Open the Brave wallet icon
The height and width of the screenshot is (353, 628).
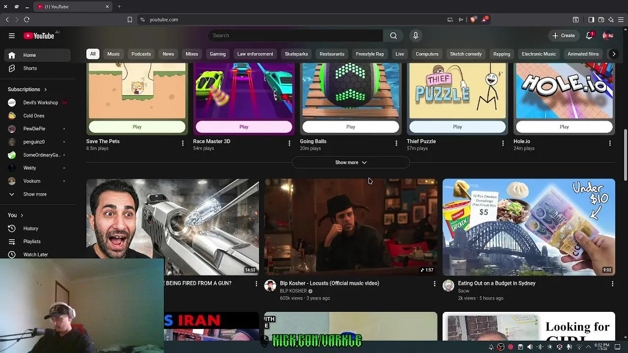click(x=601, y=20)
